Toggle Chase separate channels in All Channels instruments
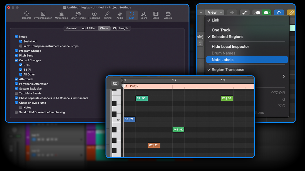Image resolution: width=305 pixels, height=171 pixels. pyautogui.click(x=17, y=98)
